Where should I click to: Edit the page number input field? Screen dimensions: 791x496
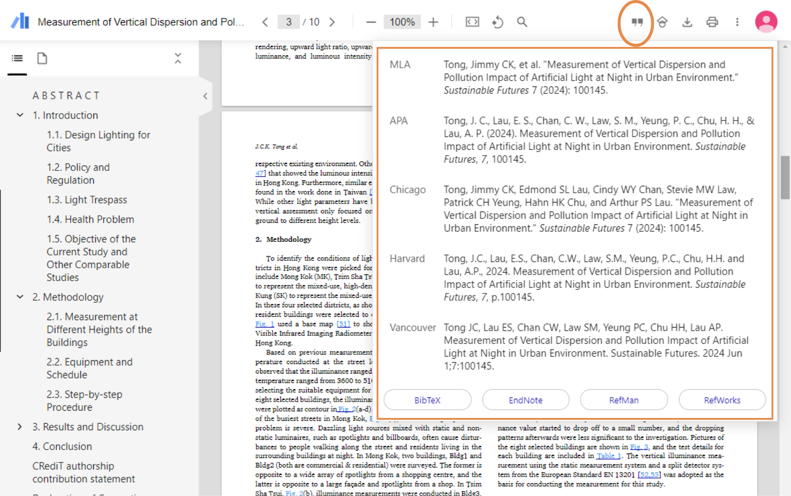click(289, 22)
